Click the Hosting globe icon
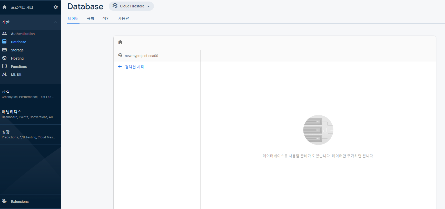The height and width of the screenshot is (209, 445). pos(4,58)
